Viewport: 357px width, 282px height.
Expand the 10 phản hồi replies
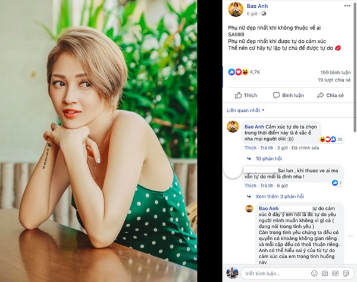click(268, 159)
